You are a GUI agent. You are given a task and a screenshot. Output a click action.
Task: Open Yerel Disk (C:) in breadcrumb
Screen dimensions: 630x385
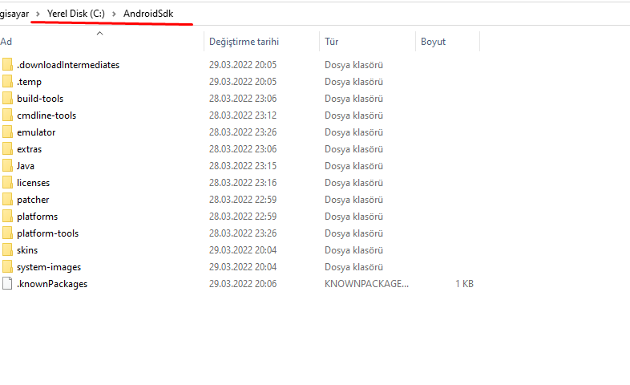point(76,14)
